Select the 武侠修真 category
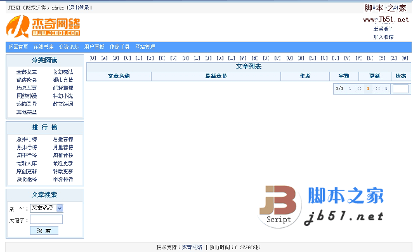The height and width of the screenshot is (252, 413). click(27, 80)
